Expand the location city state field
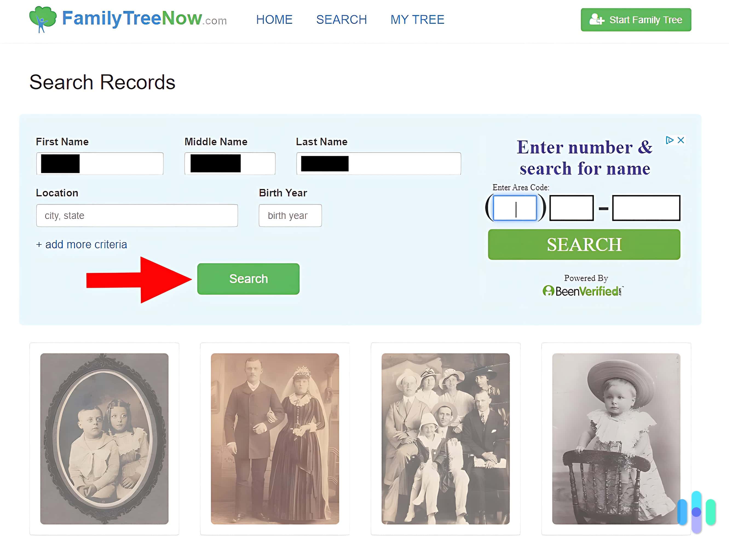 (136, 215)
